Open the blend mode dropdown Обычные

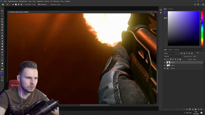173,56
